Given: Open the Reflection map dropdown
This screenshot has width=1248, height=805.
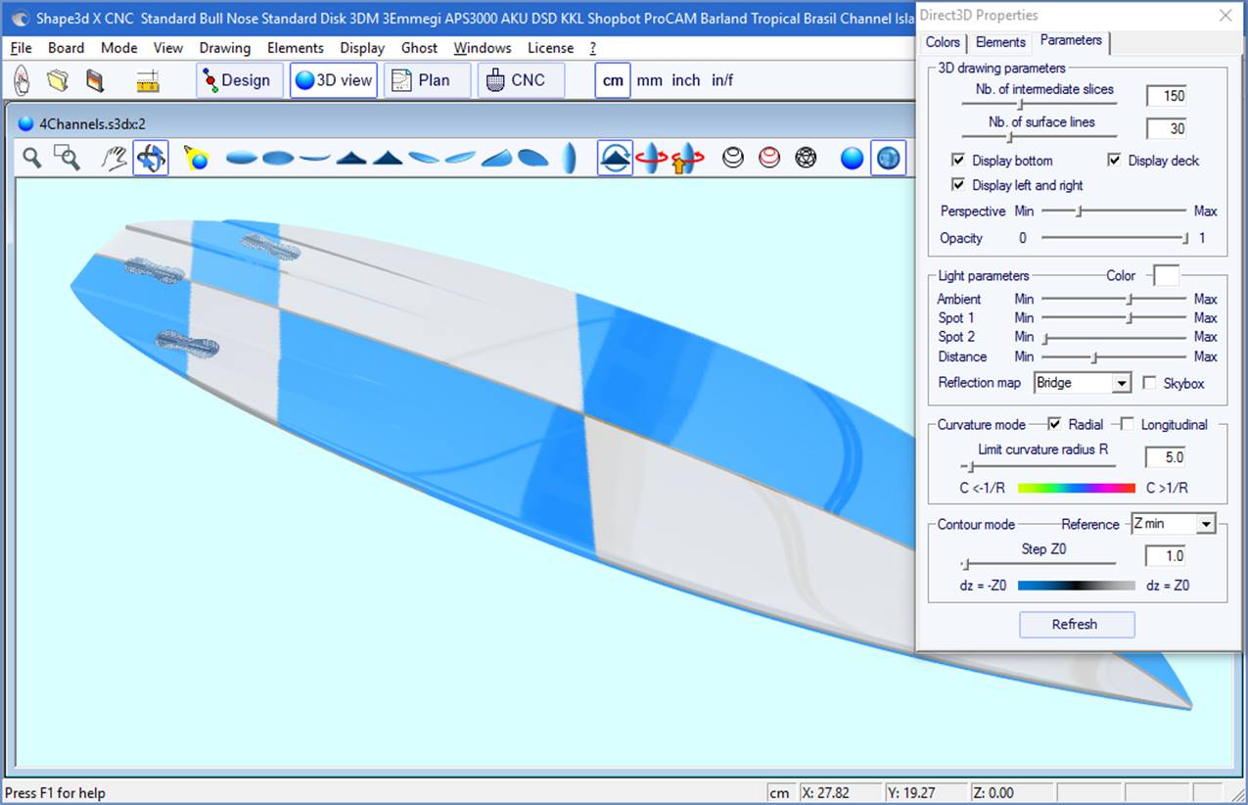Looking at the screenshot, I should [1122, 383].
